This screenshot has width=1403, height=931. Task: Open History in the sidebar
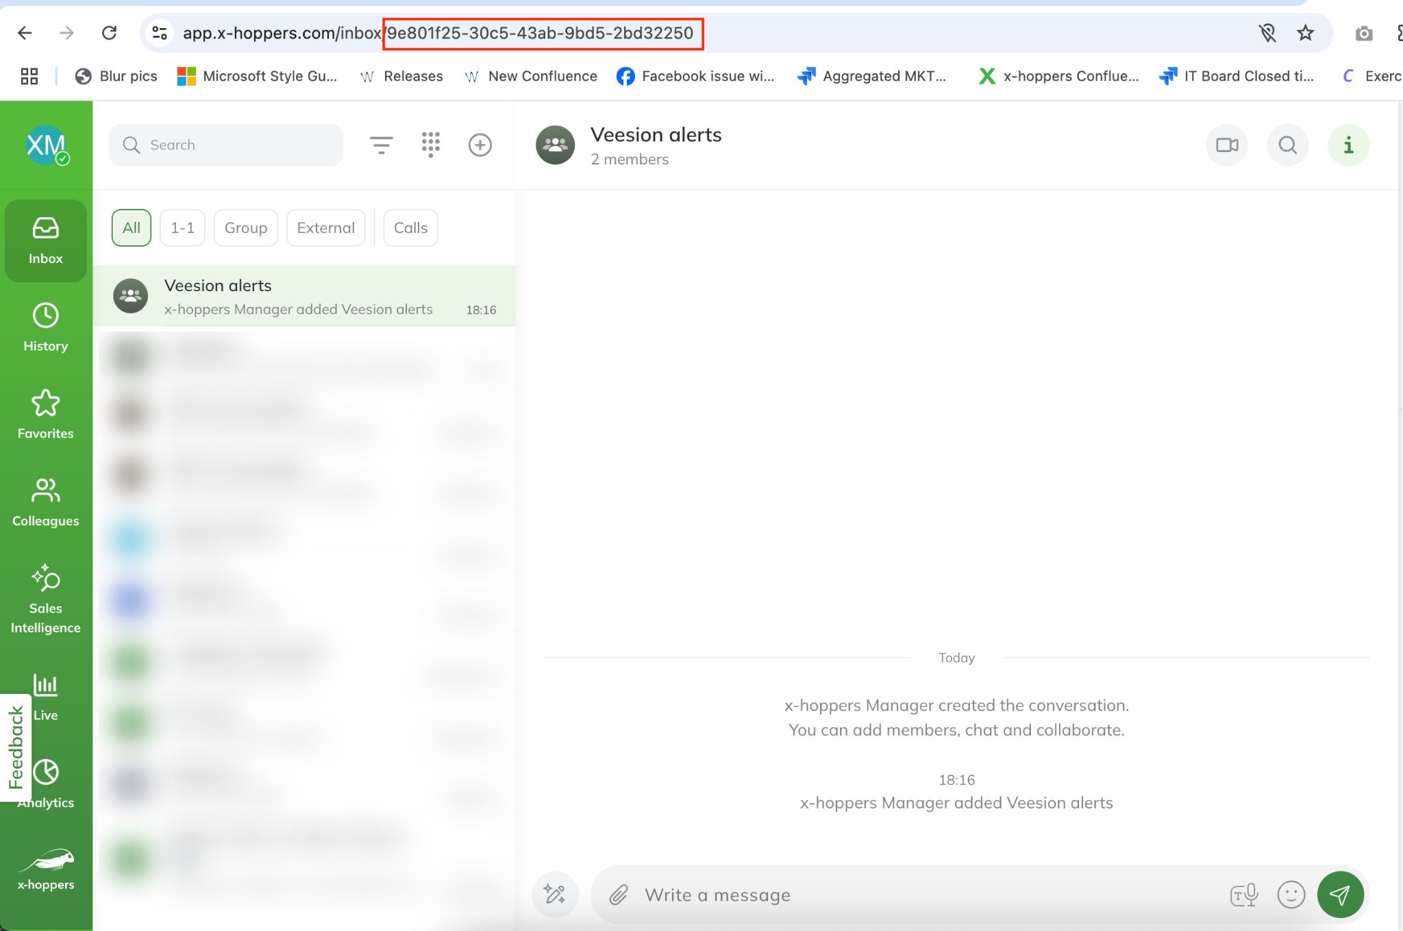[x=45, y=327]
